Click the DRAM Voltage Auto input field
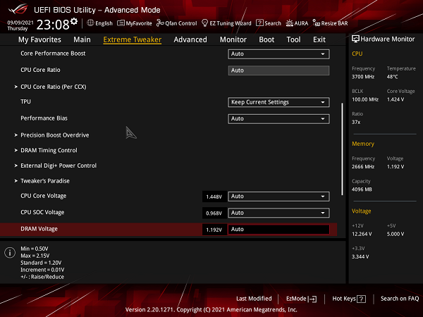Viewport: 423px width, 317px height. coord(278,230)
